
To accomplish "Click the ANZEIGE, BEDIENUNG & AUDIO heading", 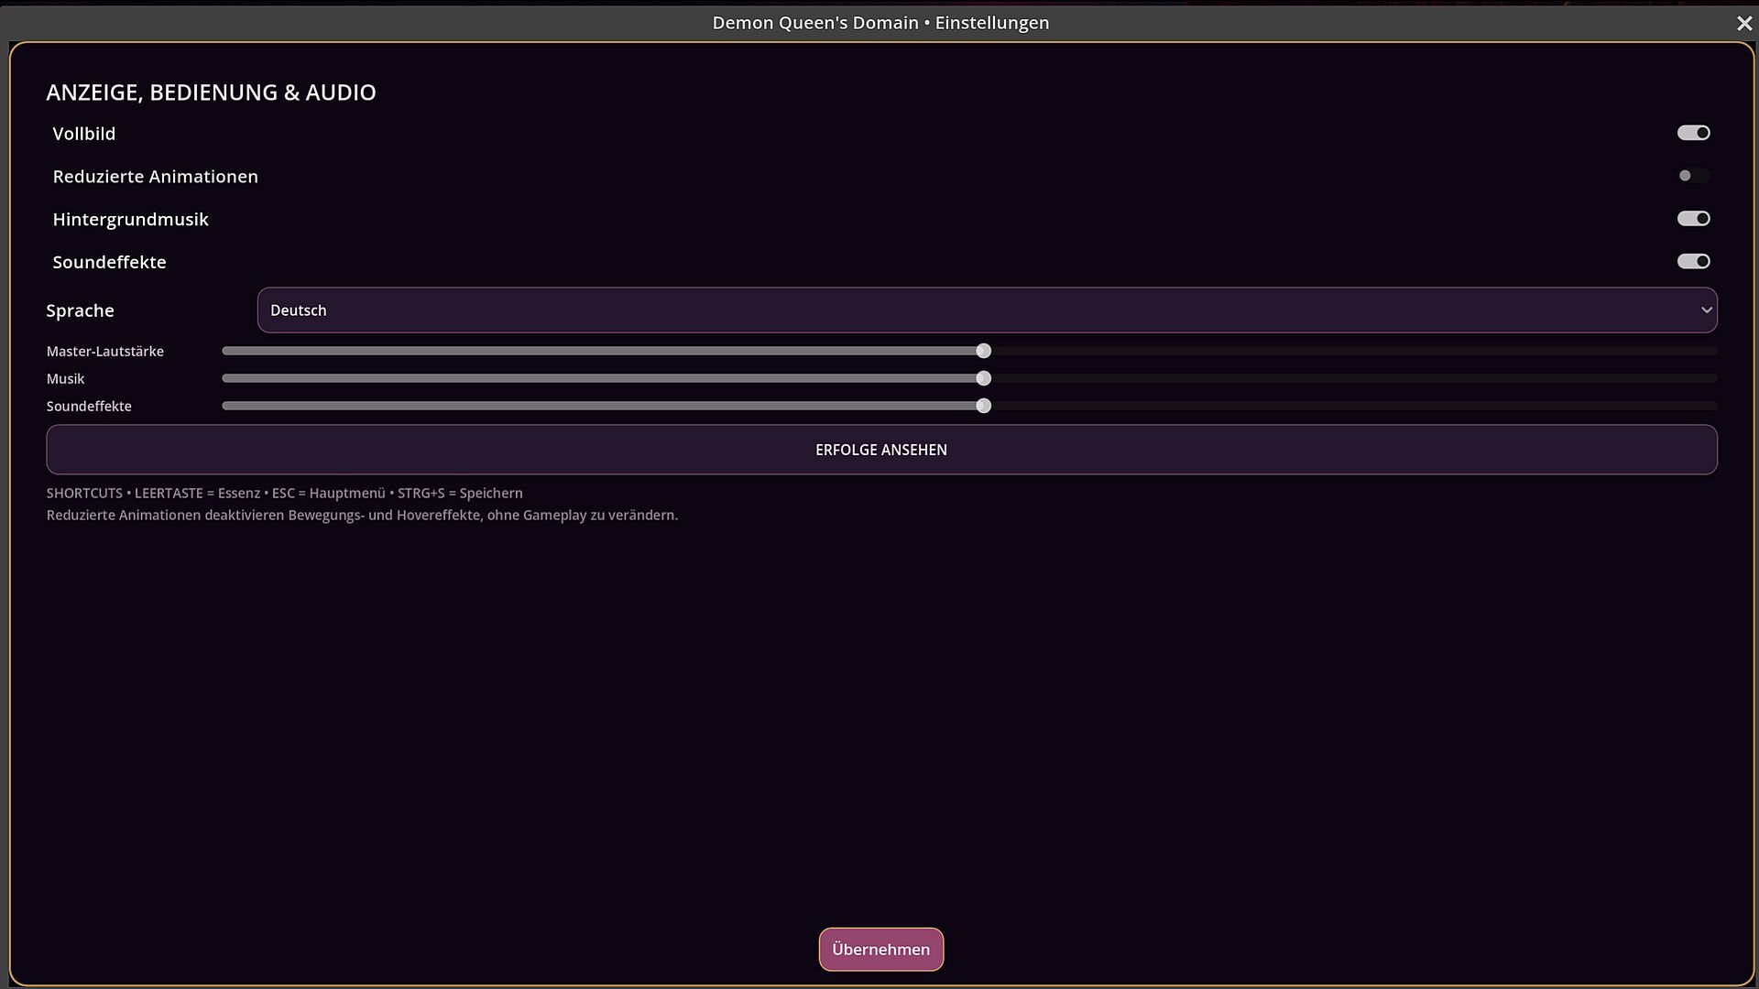I will [211, 92].
